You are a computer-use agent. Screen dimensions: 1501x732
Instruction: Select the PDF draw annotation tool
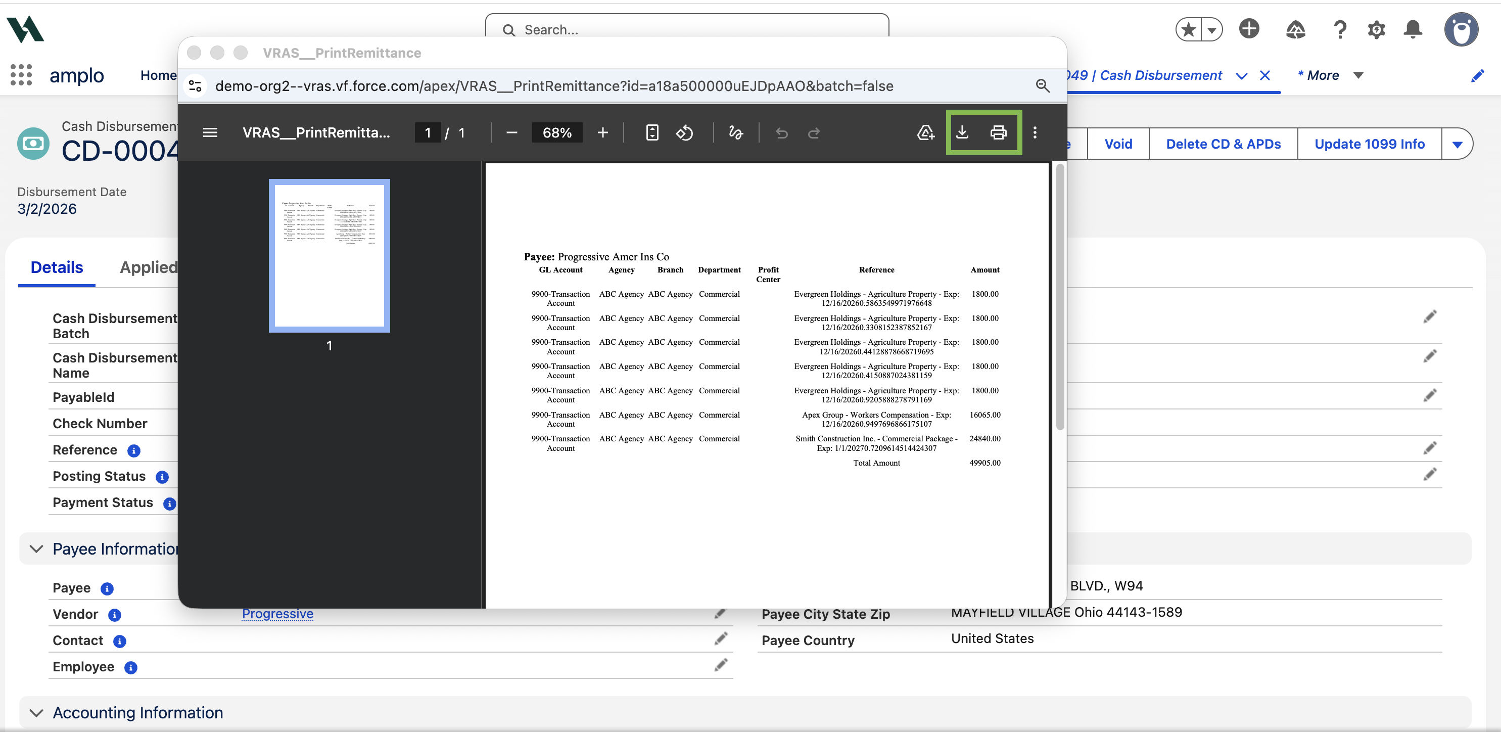(735, 133)
